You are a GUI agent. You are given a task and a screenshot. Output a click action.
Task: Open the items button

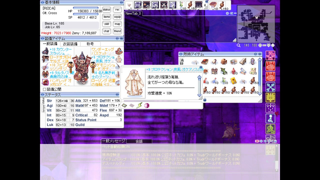(x=107, y=17)
